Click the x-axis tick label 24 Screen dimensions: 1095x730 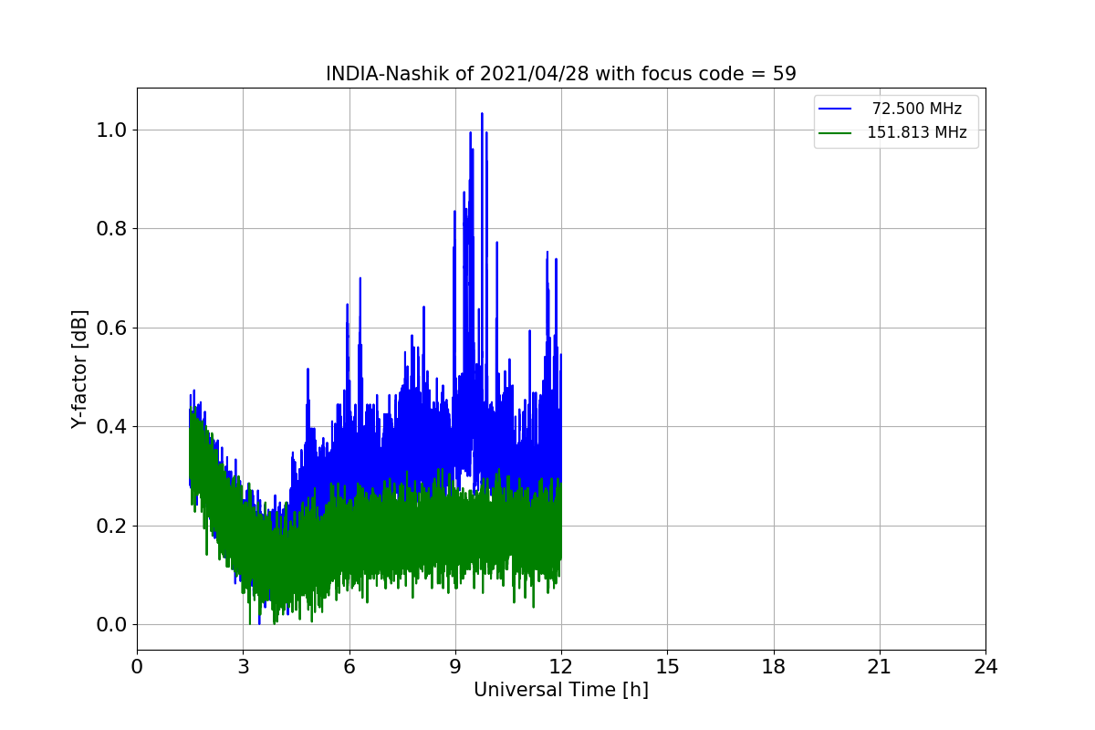pyautogui.click(x=985, y=667)
